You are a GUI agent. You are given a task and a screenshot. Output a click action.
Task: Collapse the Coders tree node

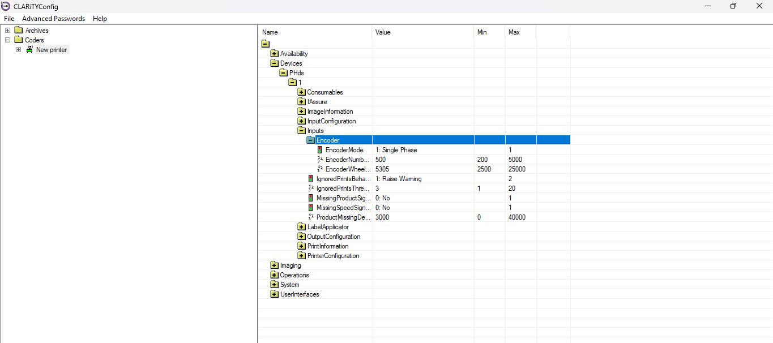(7, 40)
